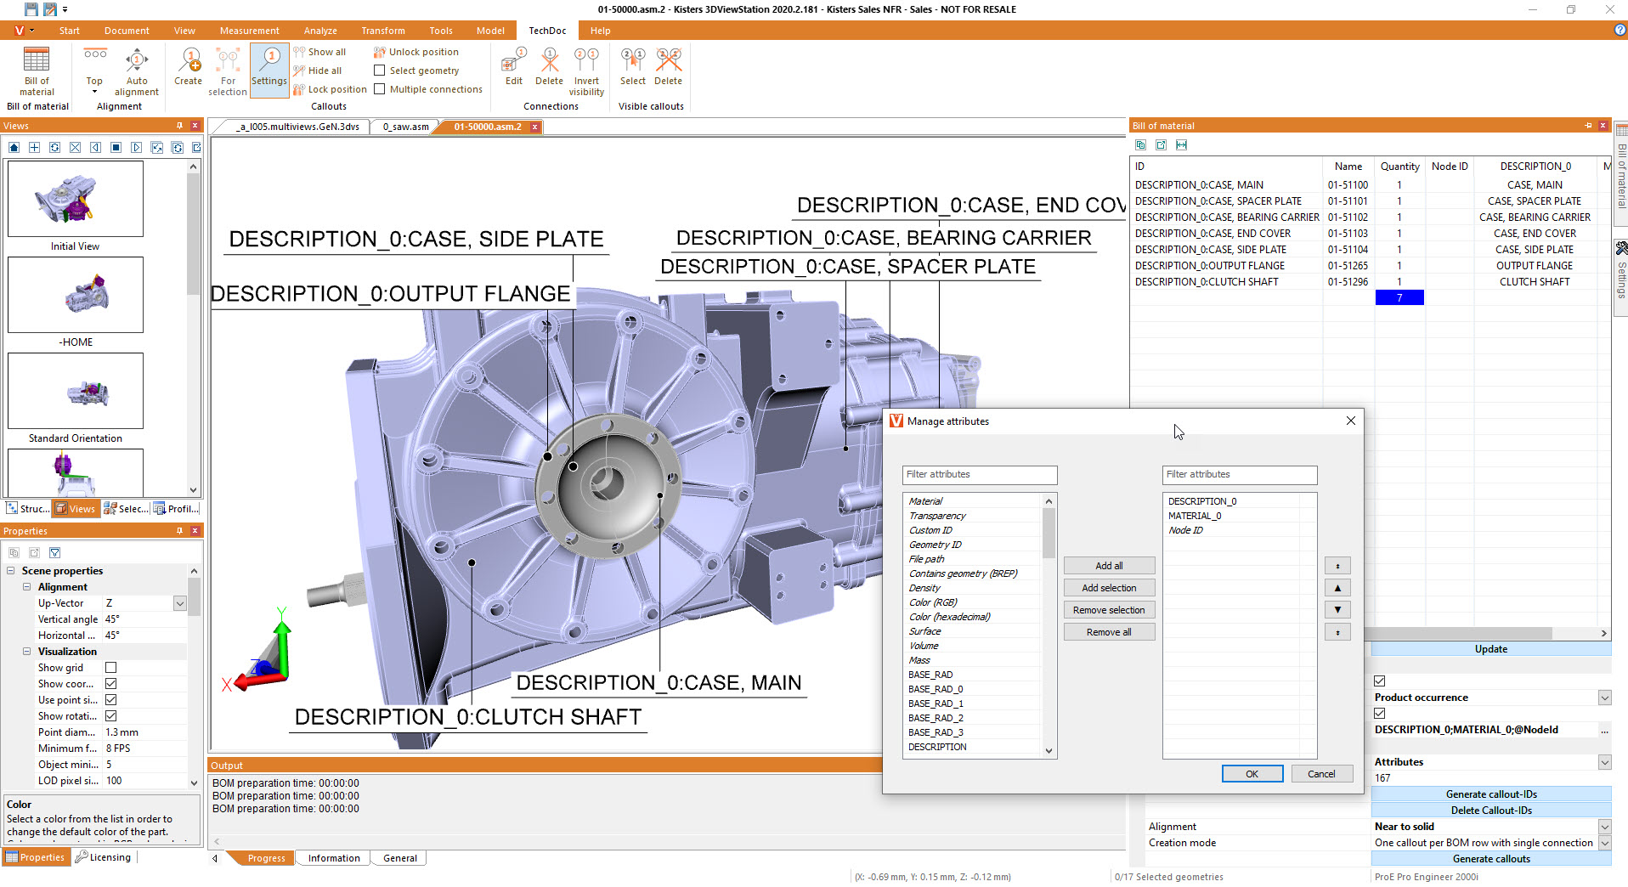This screenshot has height=887, width=1628.
Task: Click previous view arrow icon
Action: 95,147
